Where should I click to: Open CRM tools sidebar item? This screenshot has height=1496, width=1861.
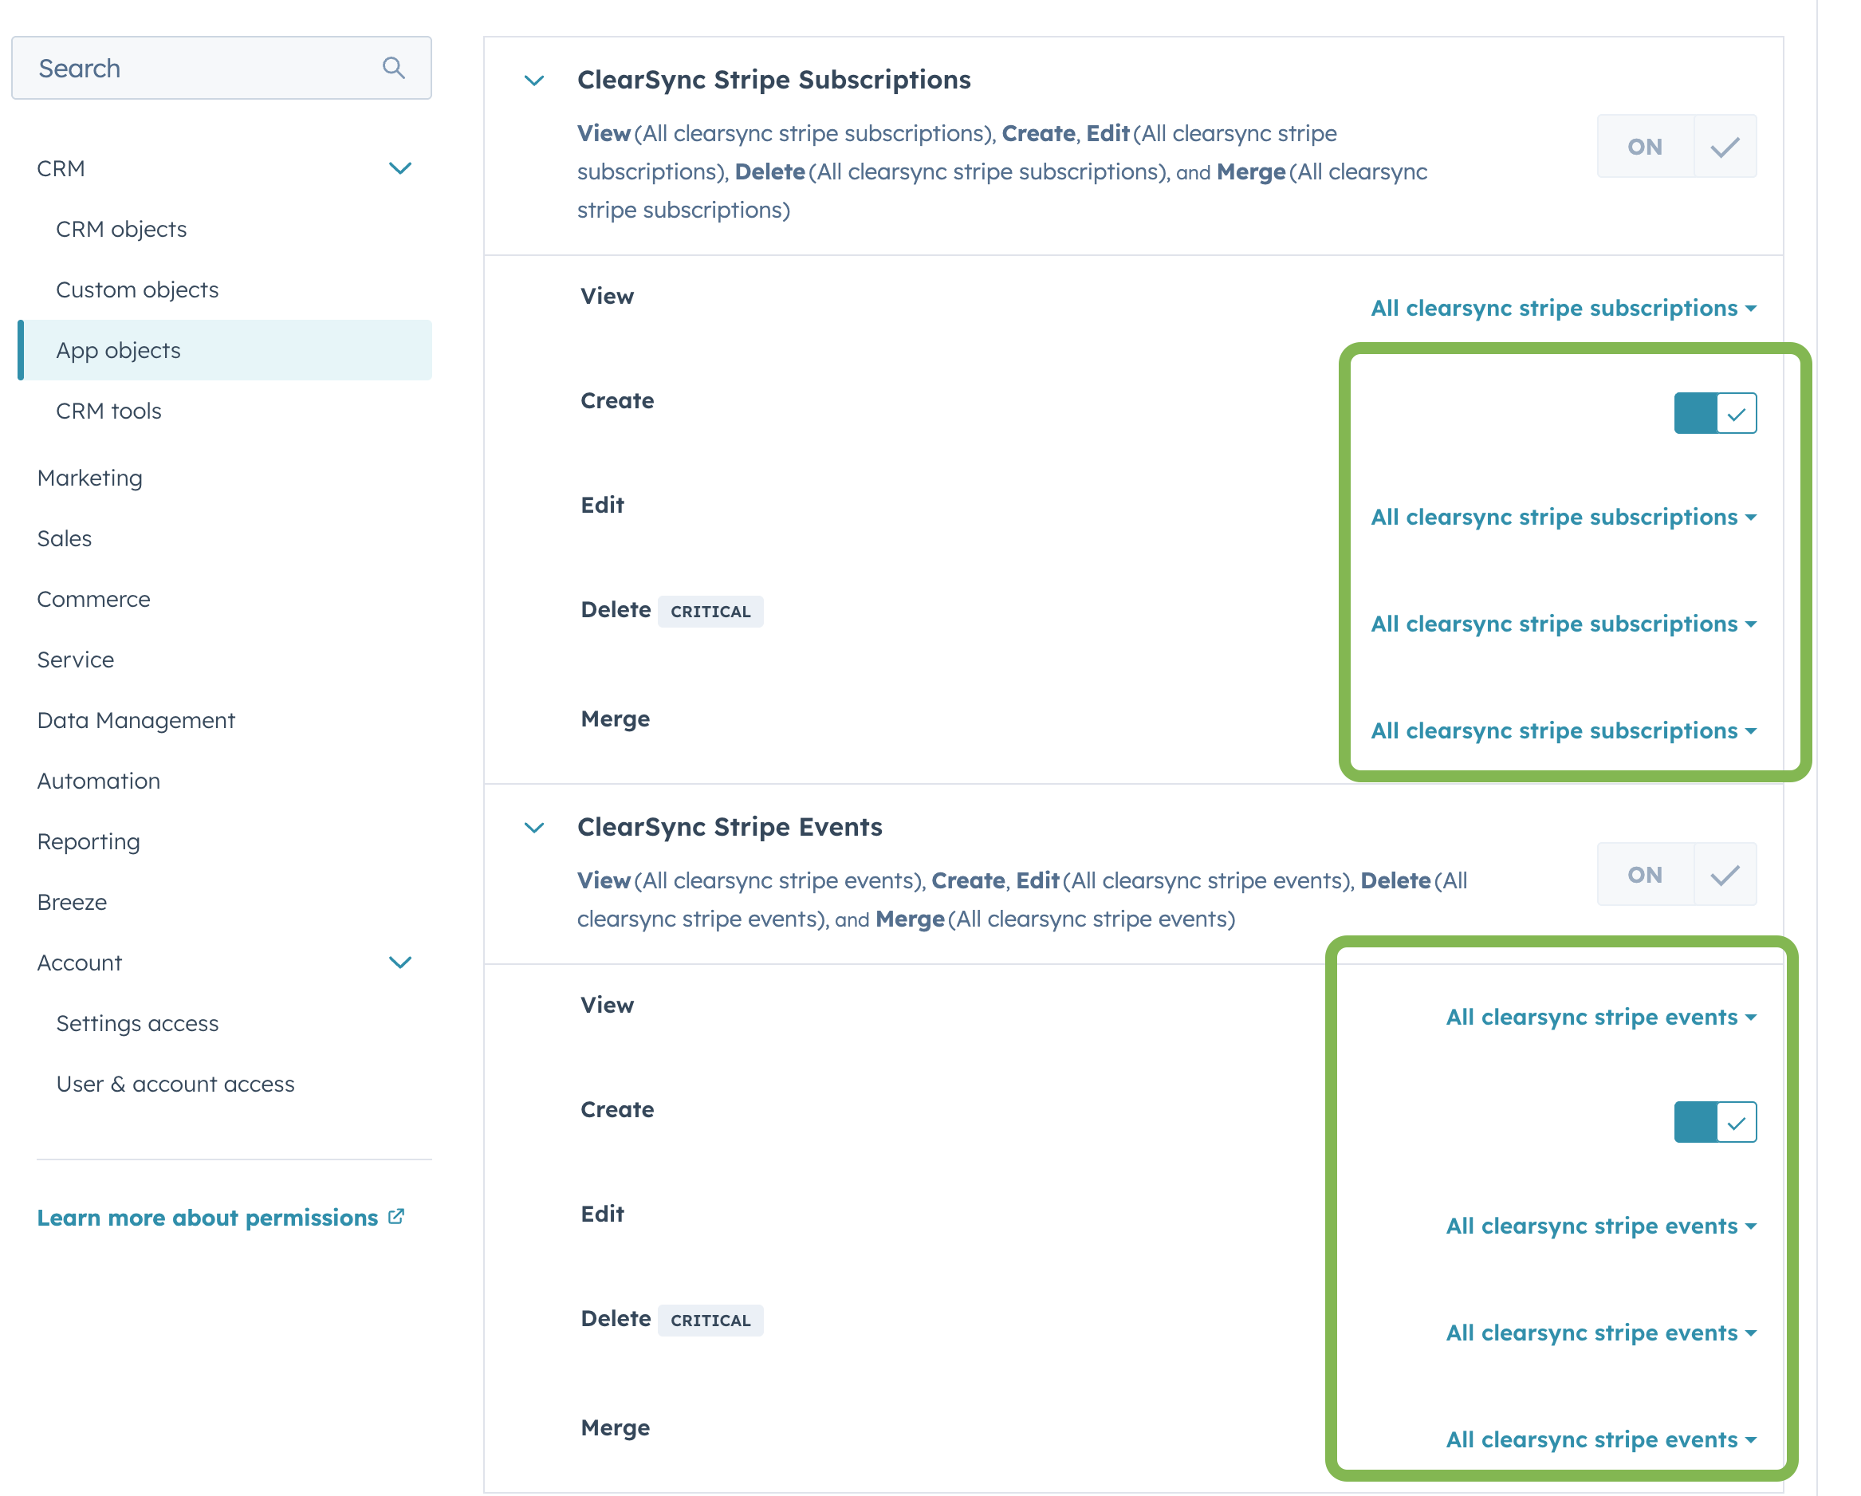(x=108, y=411)
